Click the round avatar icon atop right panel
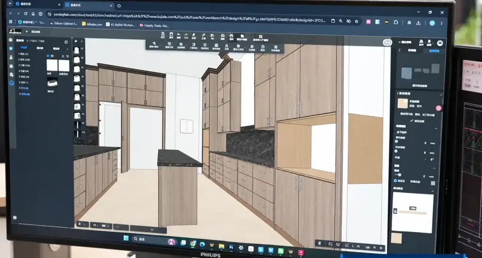Screen dimensions: 482x258 pyautogui.click(x=440, y=43)
